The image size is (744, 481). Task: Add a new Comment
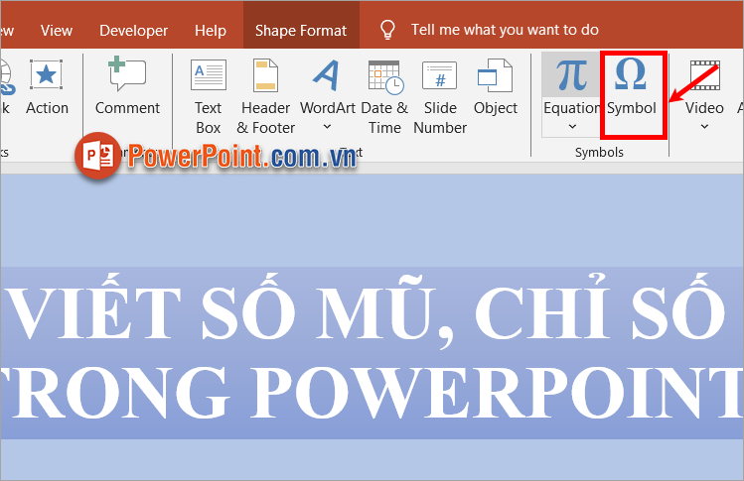[x=127, y=86]
